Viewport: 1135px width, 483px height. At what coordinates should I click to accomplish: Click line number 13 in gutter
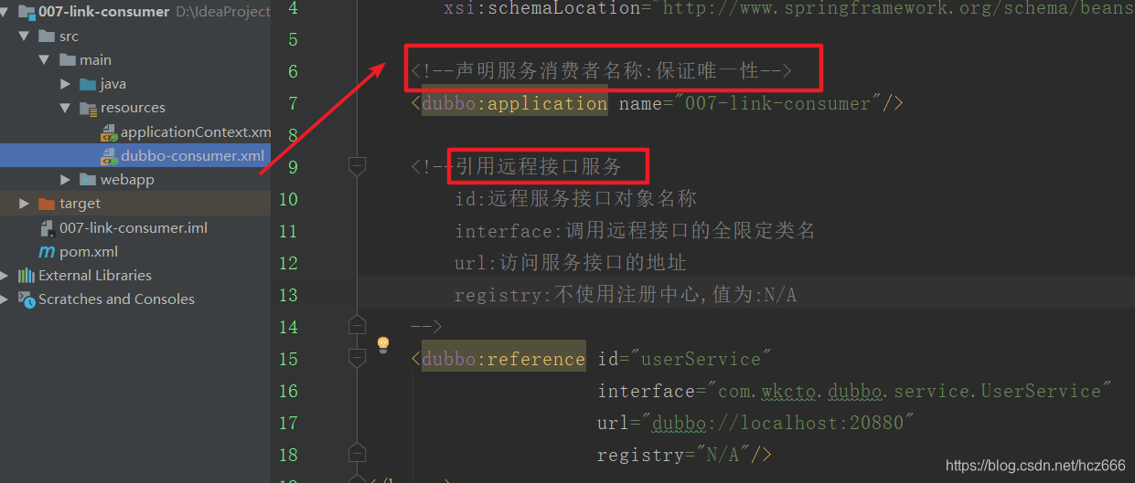point(288,295)
